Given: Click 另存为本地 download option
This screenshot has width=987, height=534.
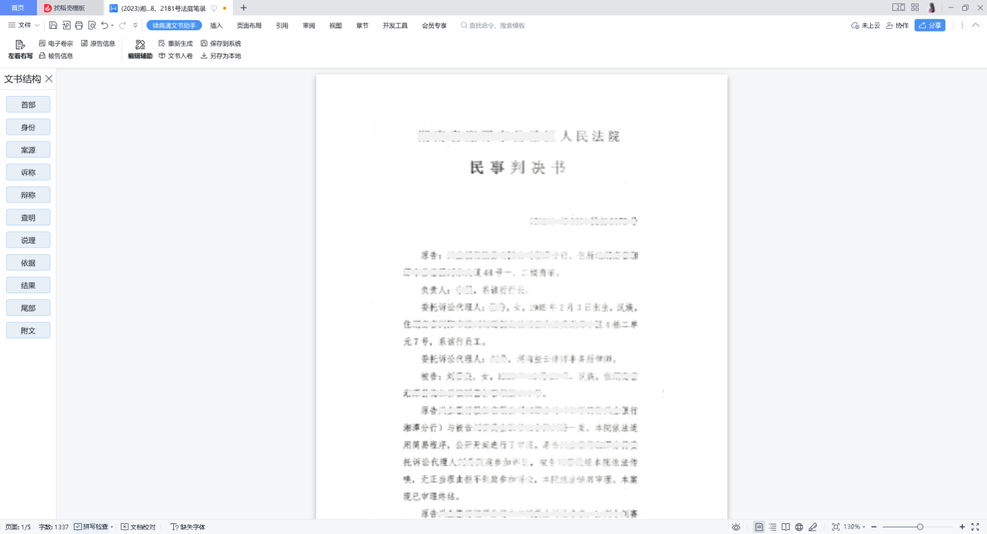Looking at the screenshot, I should tap(221, 56).
